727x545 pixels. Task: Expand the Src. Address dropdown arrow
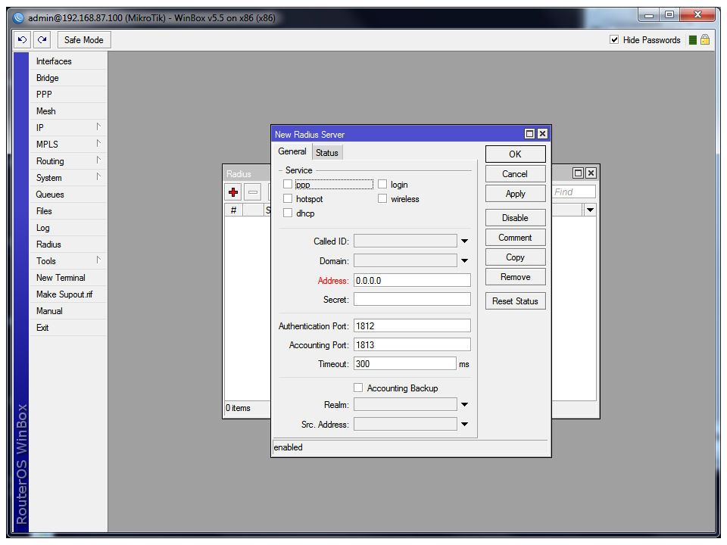[464, 425]
